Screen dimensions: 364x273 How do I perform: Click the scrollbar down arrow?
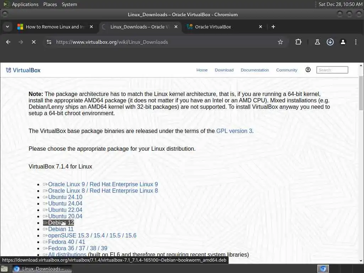pyautogui.click(x=361, y=261)
